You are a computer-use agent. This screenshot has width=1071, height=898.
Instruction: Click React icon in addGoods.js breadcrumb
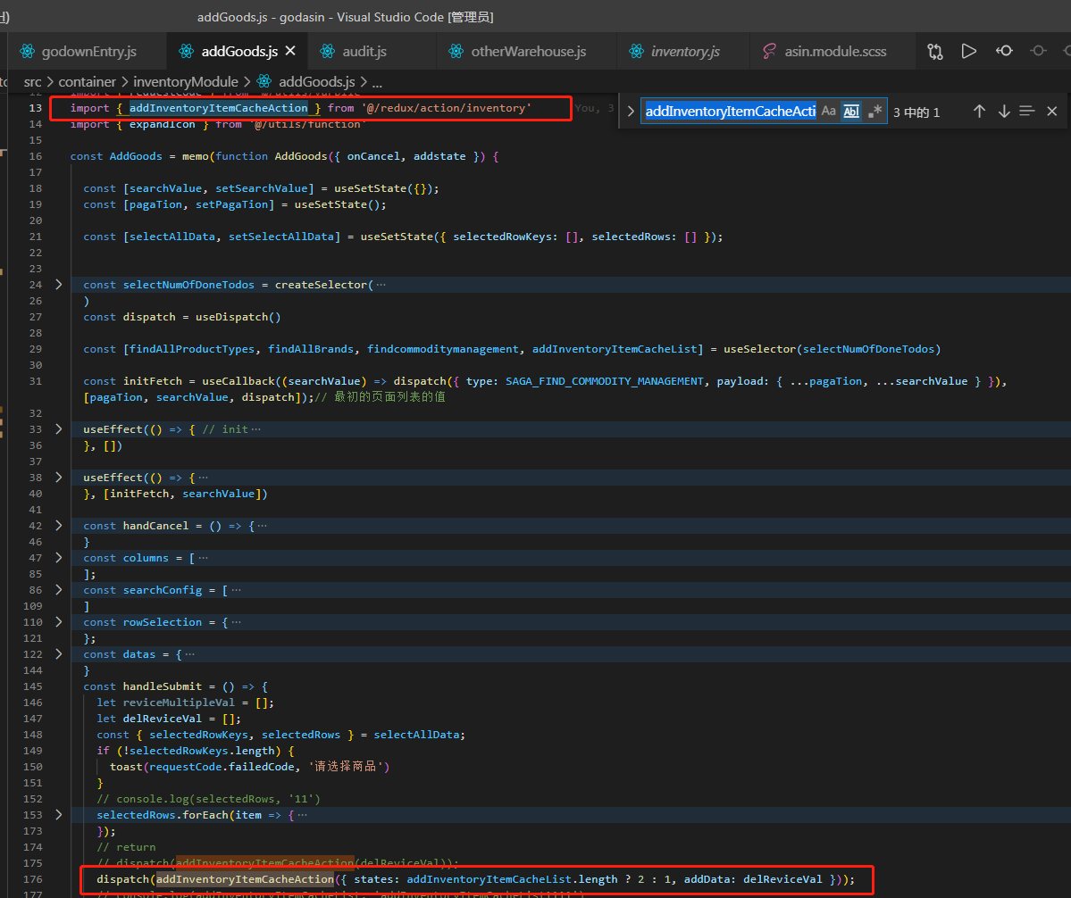(x=264, y=82)
